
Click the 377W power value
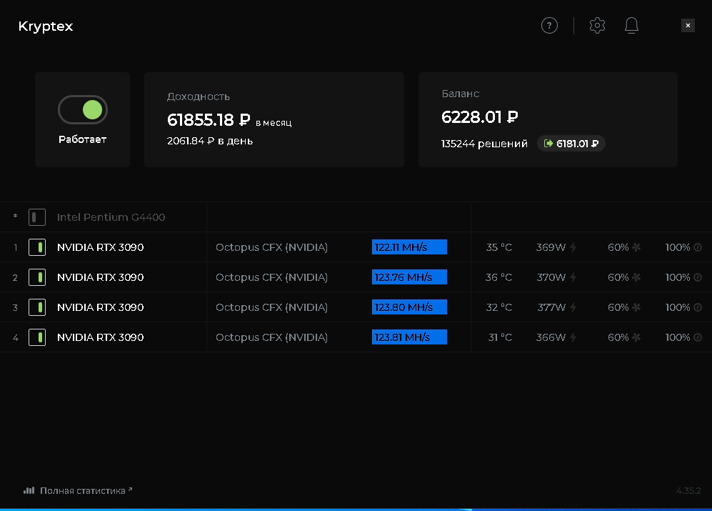[x=551, y=307]
